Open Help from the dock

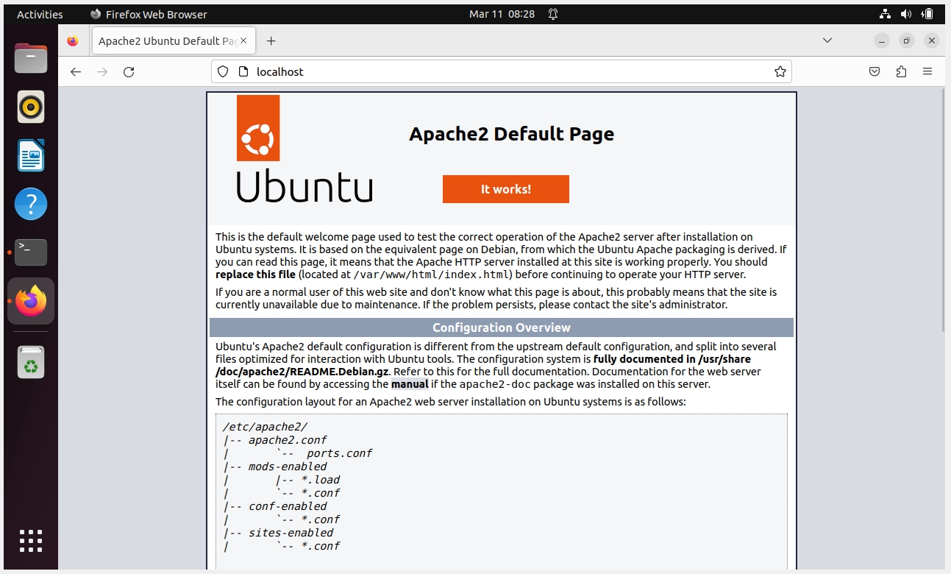tap(31, 204)
